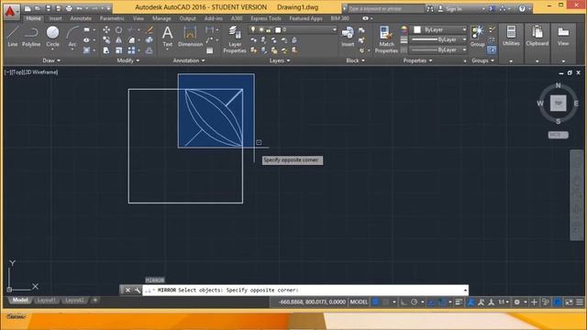Open the Insert ribbon tab
Screen dimensions: 587x330
click(x=55, y=18)
